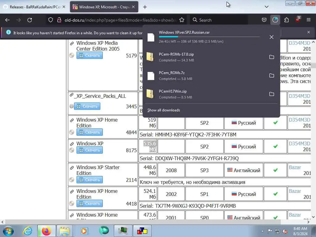
Task: Open the Pocket save icon
Action: click(x=264, y=20)
